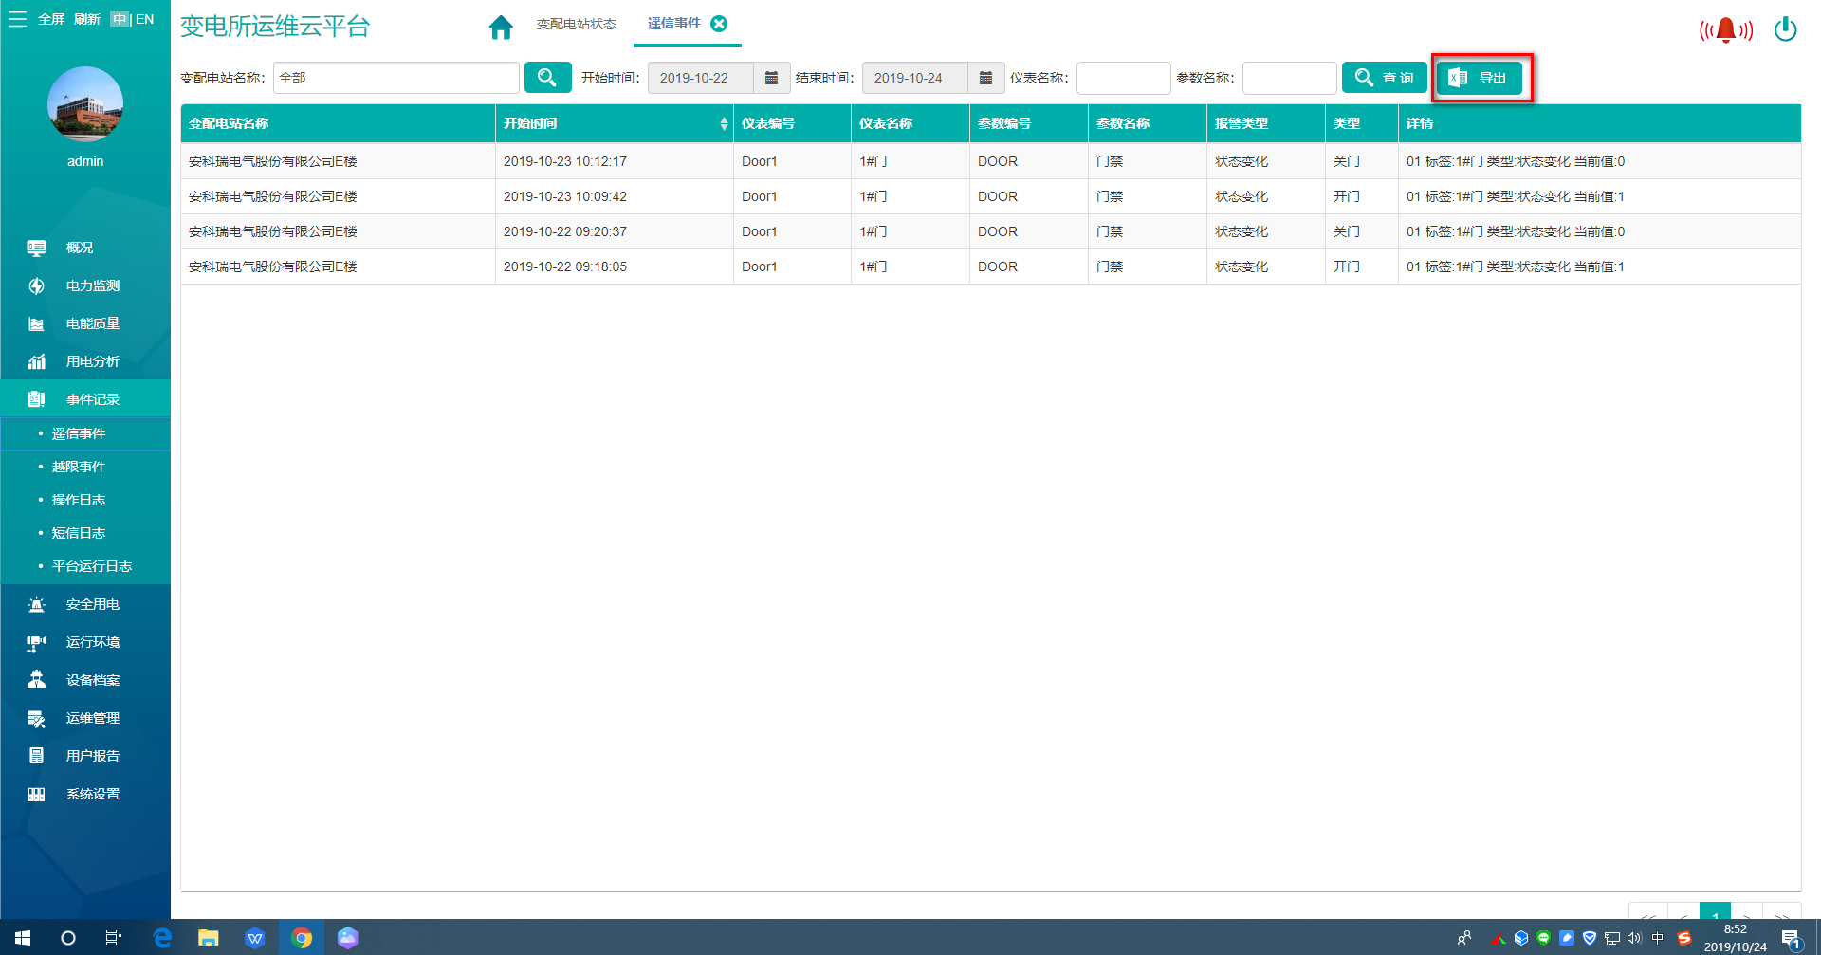
Task: Click the magnifier button beside the station name
Action: coord(547,78)
